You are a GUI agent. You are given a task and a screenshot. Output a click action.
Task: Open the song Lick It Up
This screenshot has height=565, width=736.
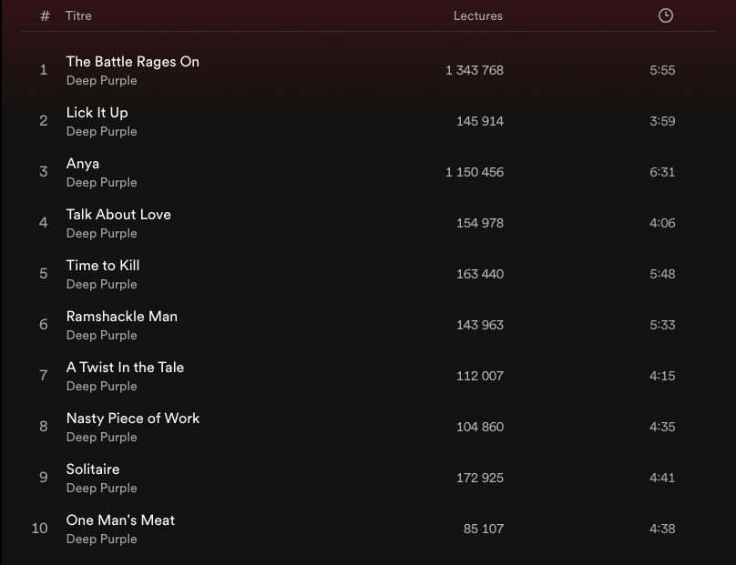(97, 113)
